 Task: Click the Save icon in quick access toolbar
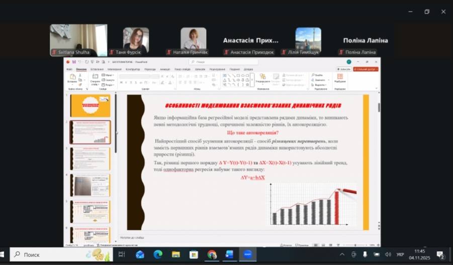pos(74,62)
